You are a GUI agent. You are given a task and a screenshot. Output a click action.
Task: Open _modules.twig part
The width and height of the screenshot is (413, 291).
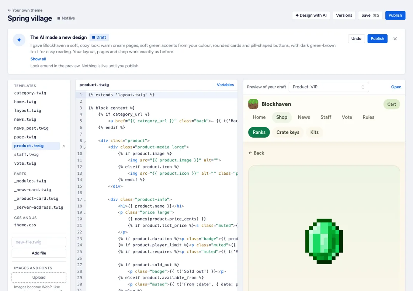click(30, 181)
